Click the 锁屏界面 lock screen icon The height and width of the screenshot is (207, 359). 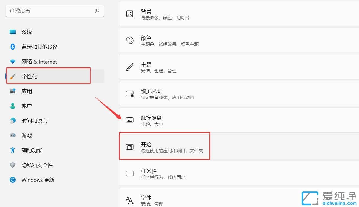coord(130,94)
